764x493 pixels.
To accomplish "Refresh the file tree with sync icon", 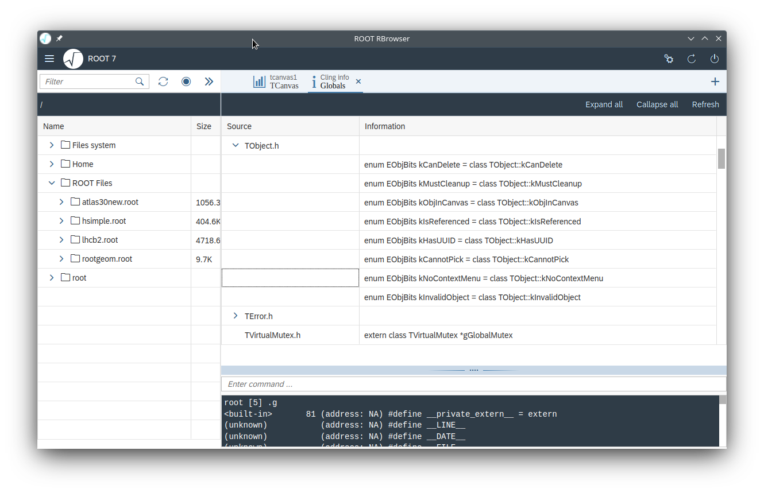I will pos(163,81).
